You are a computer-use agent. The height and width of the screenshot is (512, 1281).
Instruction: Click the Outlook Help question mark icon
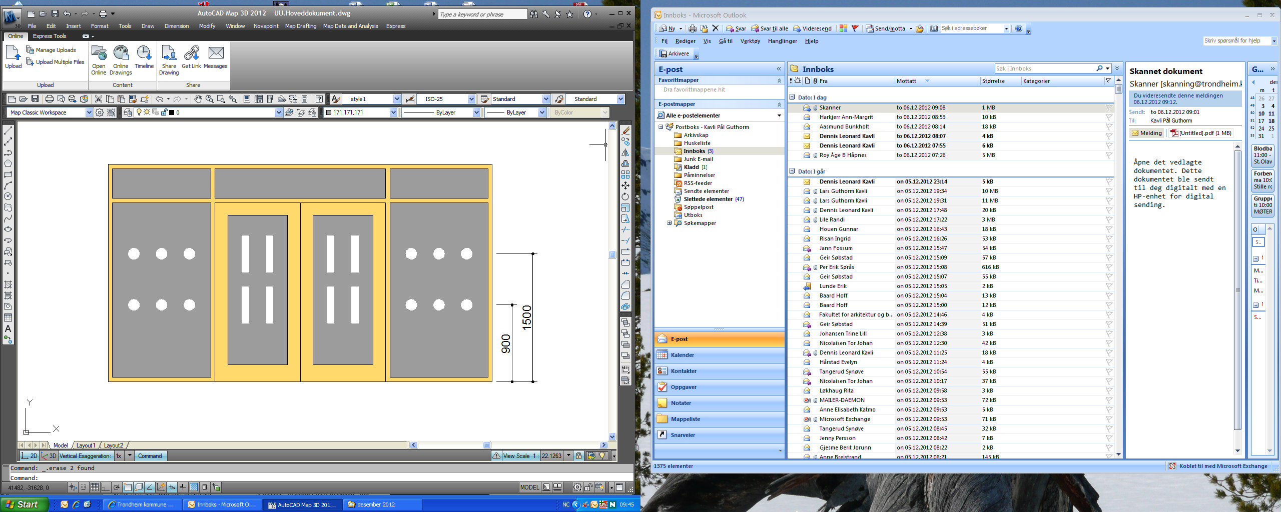click(x=1019, y=28)
